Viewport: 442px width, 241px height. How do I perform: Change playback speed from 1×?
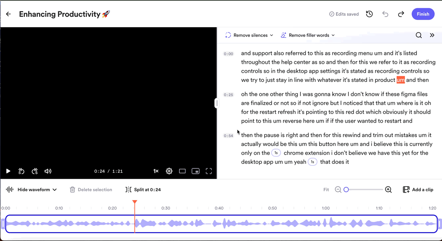tap(156, 171)
